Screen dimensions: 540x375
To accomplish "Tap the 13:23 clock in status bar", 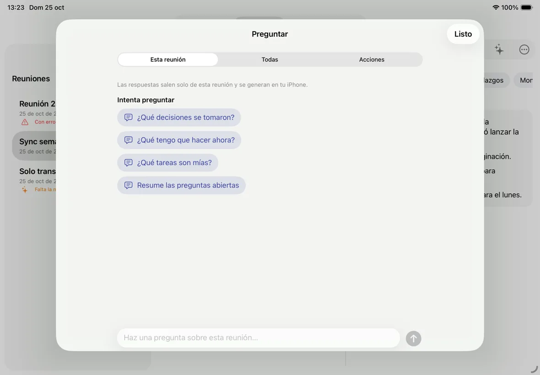I will coord(16,7).
